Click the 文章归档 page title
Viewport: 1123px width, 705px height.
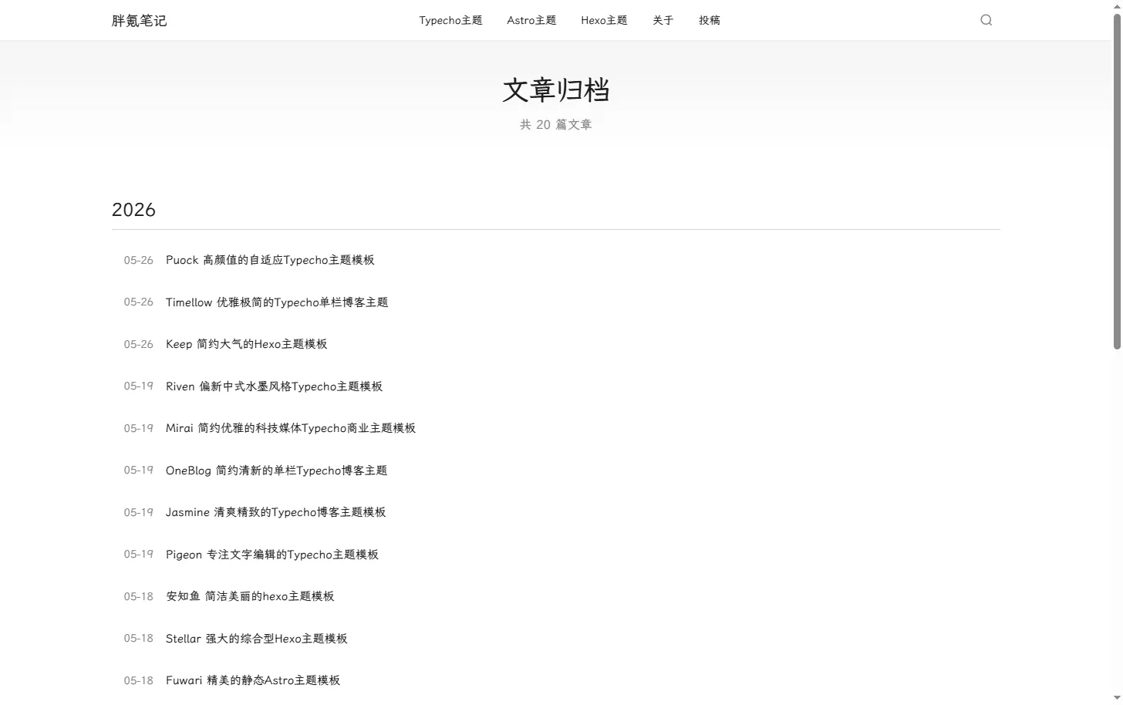555,90
